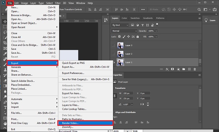Viewport: 219px width, 132px height.
Task: Flip vertical icon in Transform section
Action: tap(148, 104)
